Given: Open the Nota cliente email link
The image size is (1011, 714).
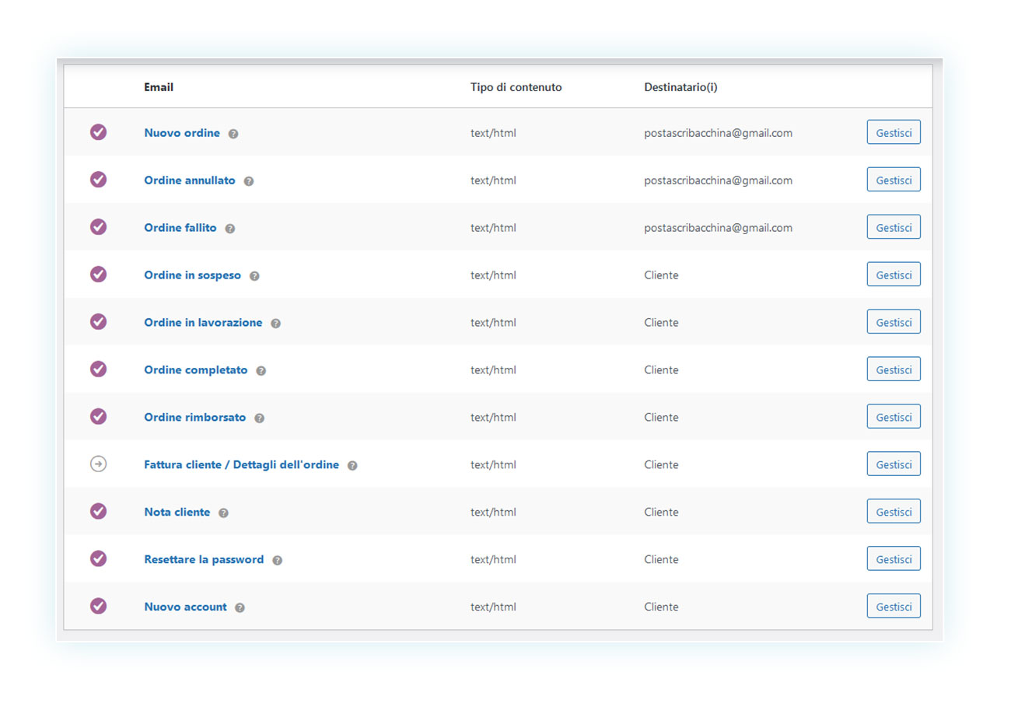Looking at the screenshot, I should pyautogui.click(x=177, y=513).
